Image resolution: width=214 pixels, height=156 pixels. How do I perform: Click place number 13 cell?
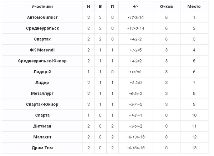pyautogui.click(x=194, y=148)
